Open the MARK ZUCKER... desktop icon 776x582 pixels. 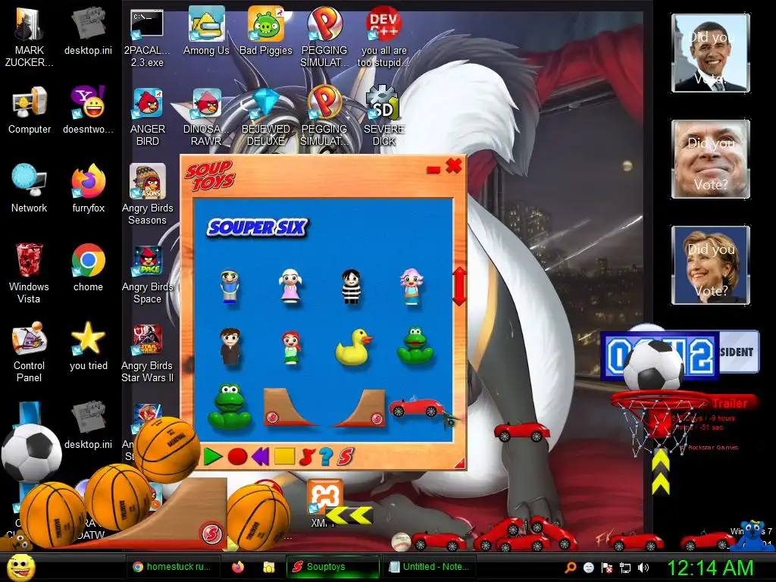pyautogui.click(x=30, y=38)
